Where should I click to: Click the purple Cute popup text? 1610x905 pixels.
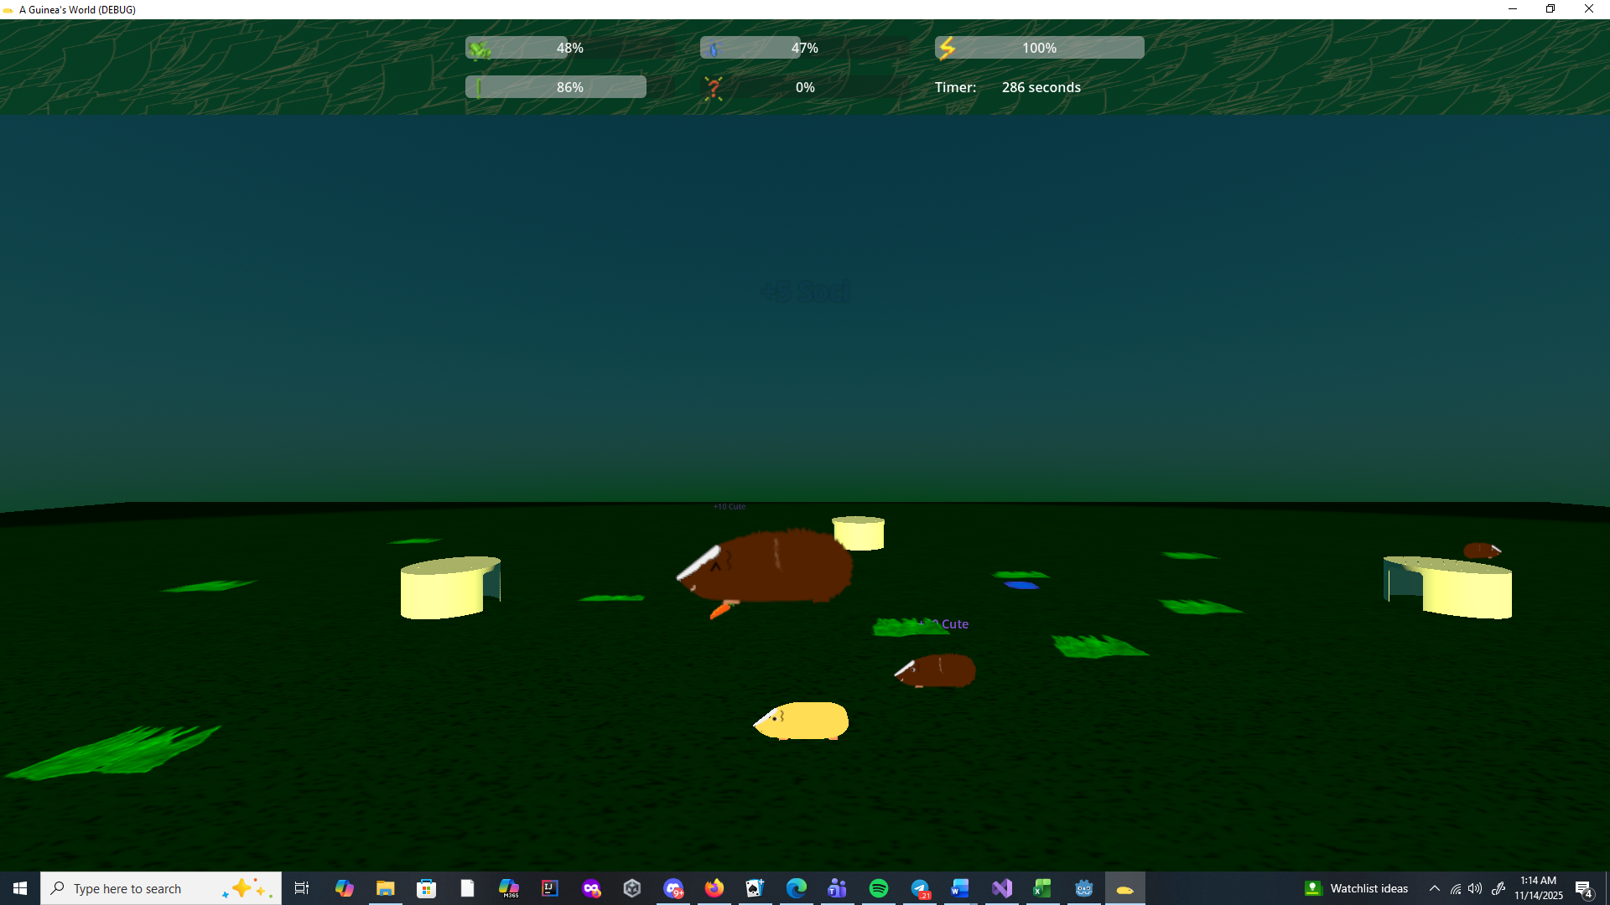point(953,624)
